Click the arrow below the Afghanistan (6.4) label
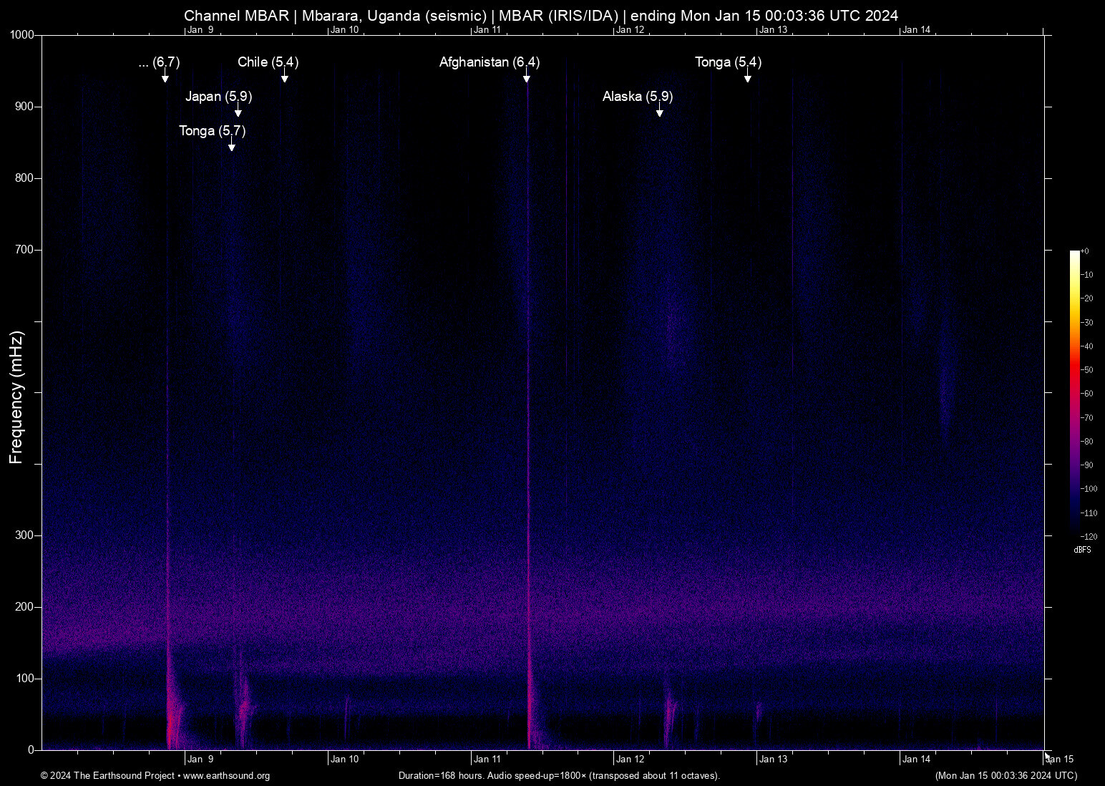 click(x=526, y=77)
